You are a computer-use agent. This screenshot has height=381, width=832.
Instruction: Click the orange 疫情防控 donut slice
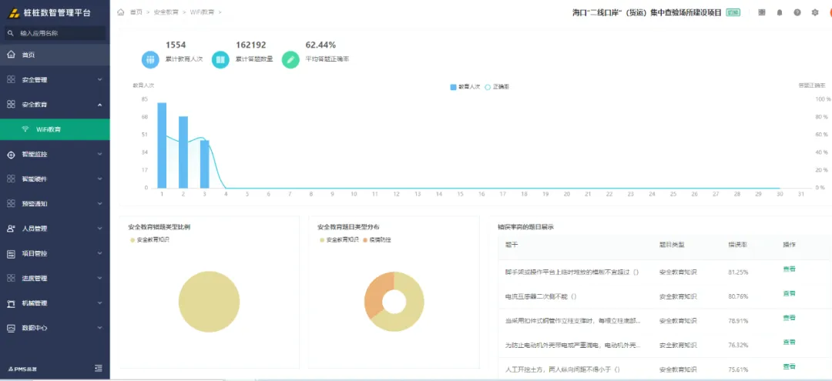click(374, 292)
